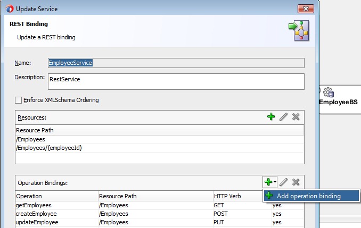The width and height of the screenshot is (361, 228).
Task: Click the Name field containing EmployeeService
Action: click(176, 63)
